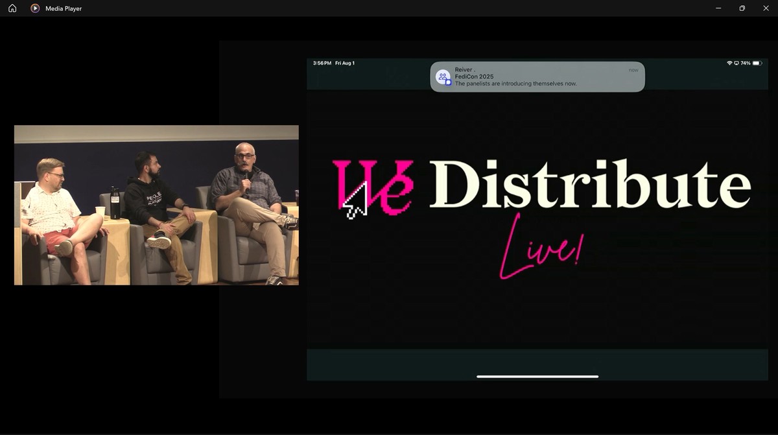The height and width of the screenshot is (435, 778).
Task: Click the white home indicator bar
Action: click(537, 376)
